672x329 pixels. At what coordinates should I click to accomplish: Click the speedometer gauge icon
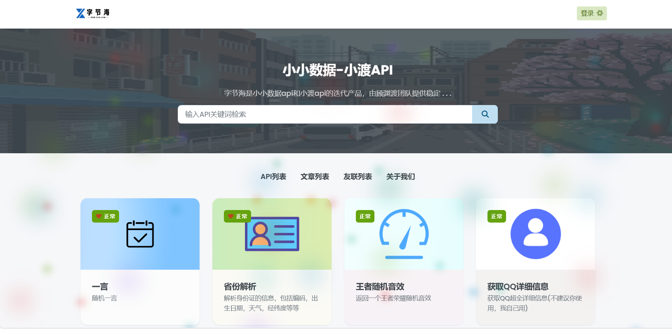404,234
